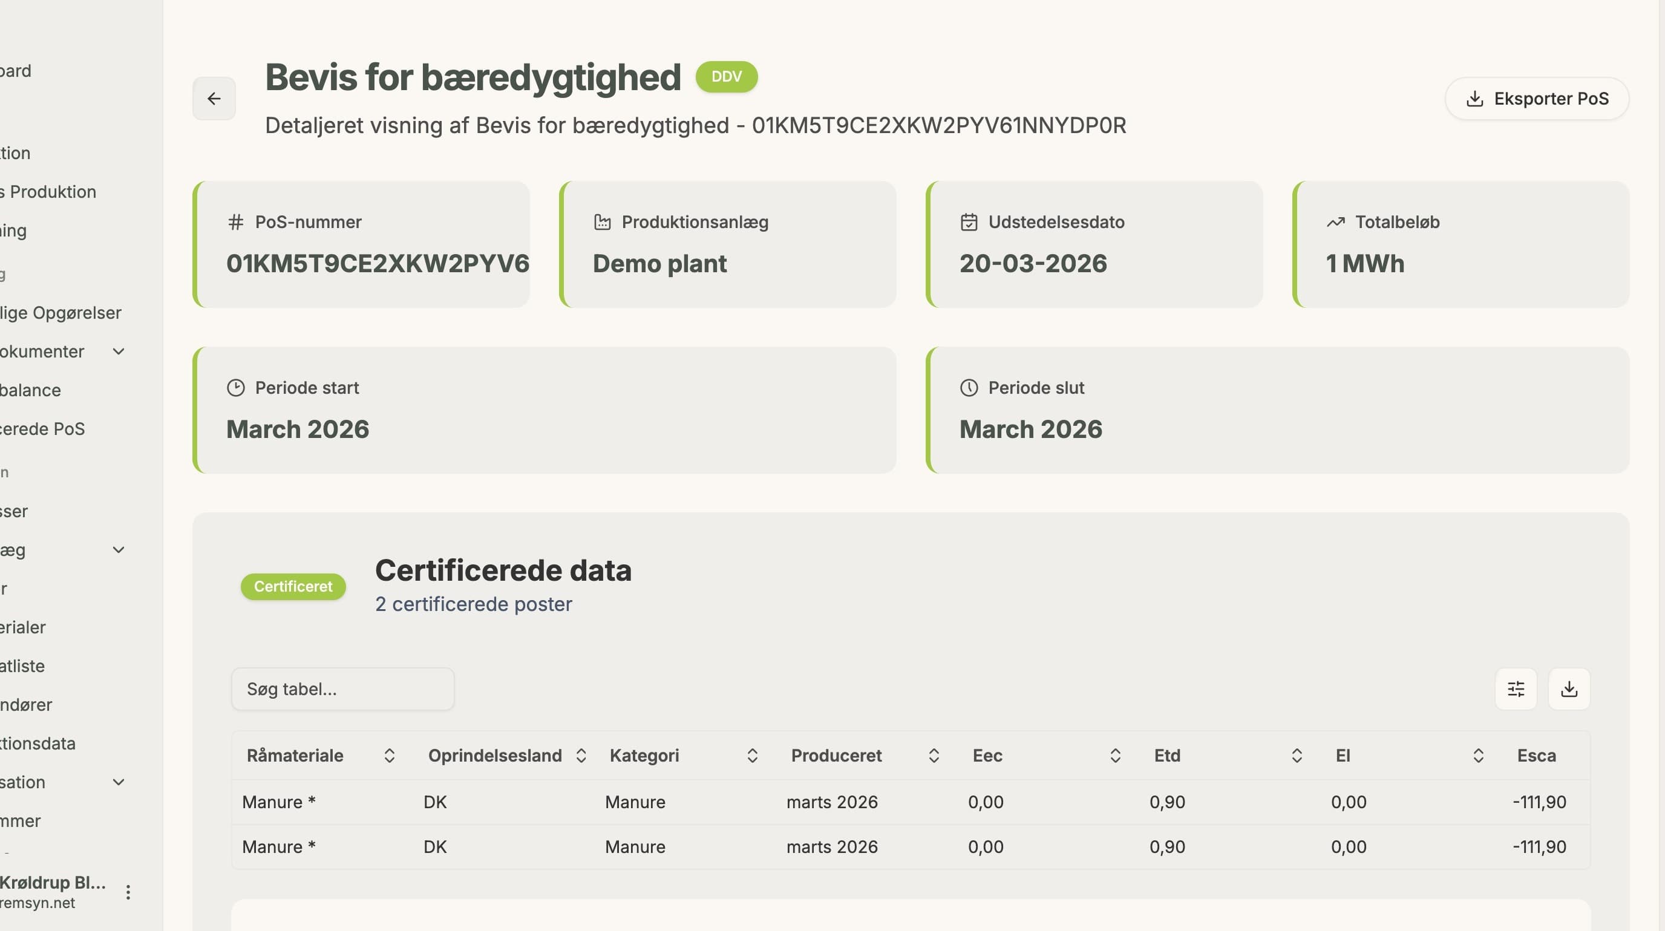
Task: Open sidebar item ending in mmer
Action: point(21,821)
